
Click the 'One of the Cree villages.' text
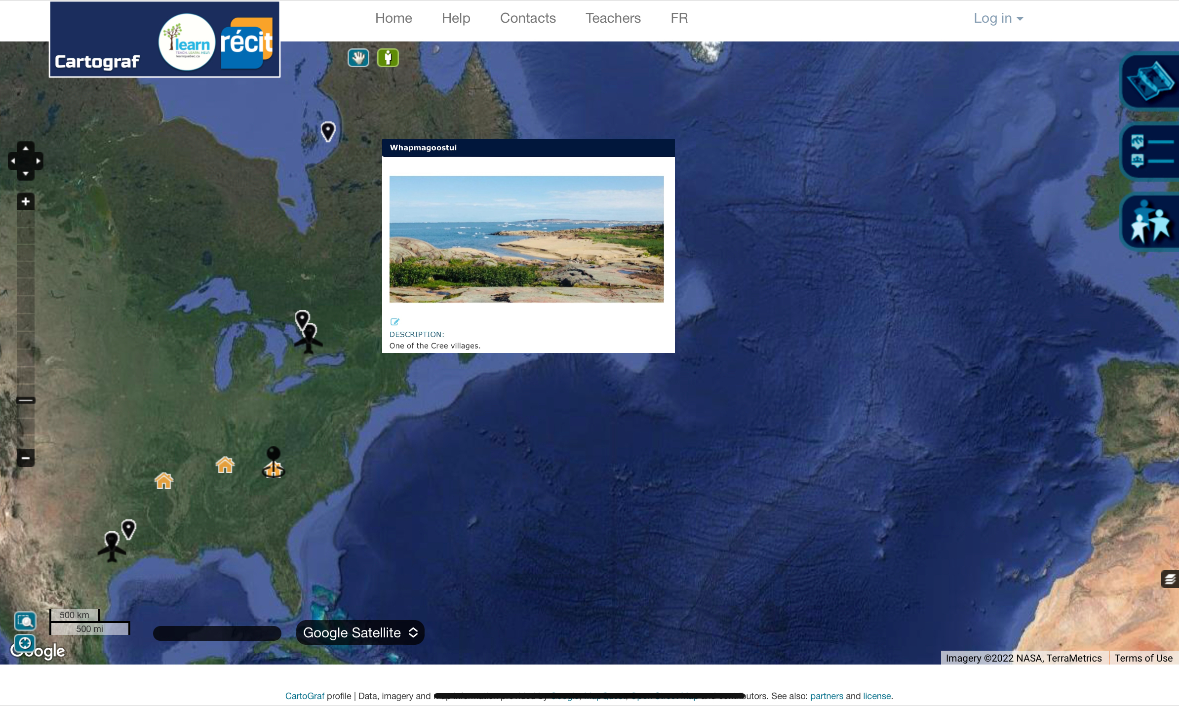tap(434, 346)
